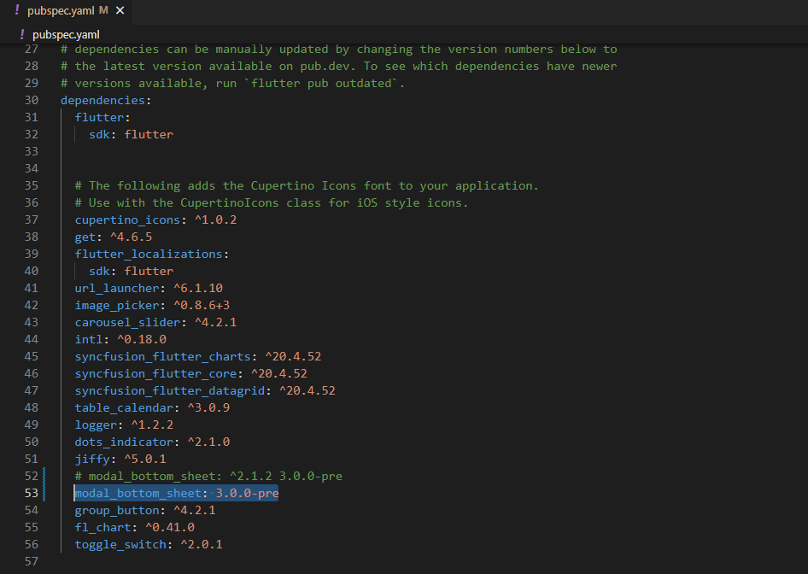Click the comment on line 27

(x=338, y=50)
